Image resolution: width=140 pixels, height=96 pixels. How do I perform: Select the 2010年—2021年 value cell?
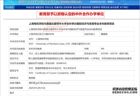[117, 54]
